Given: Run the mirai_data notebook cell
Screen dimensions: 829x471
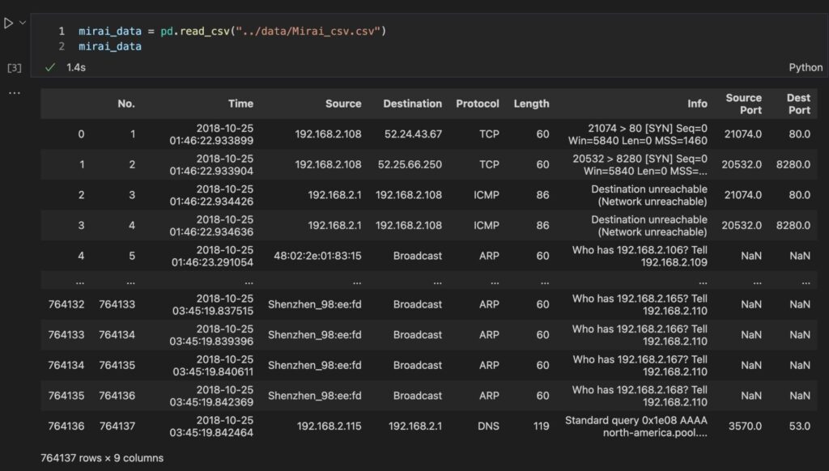Looking at the screenshot, I should tap(8, 23).
